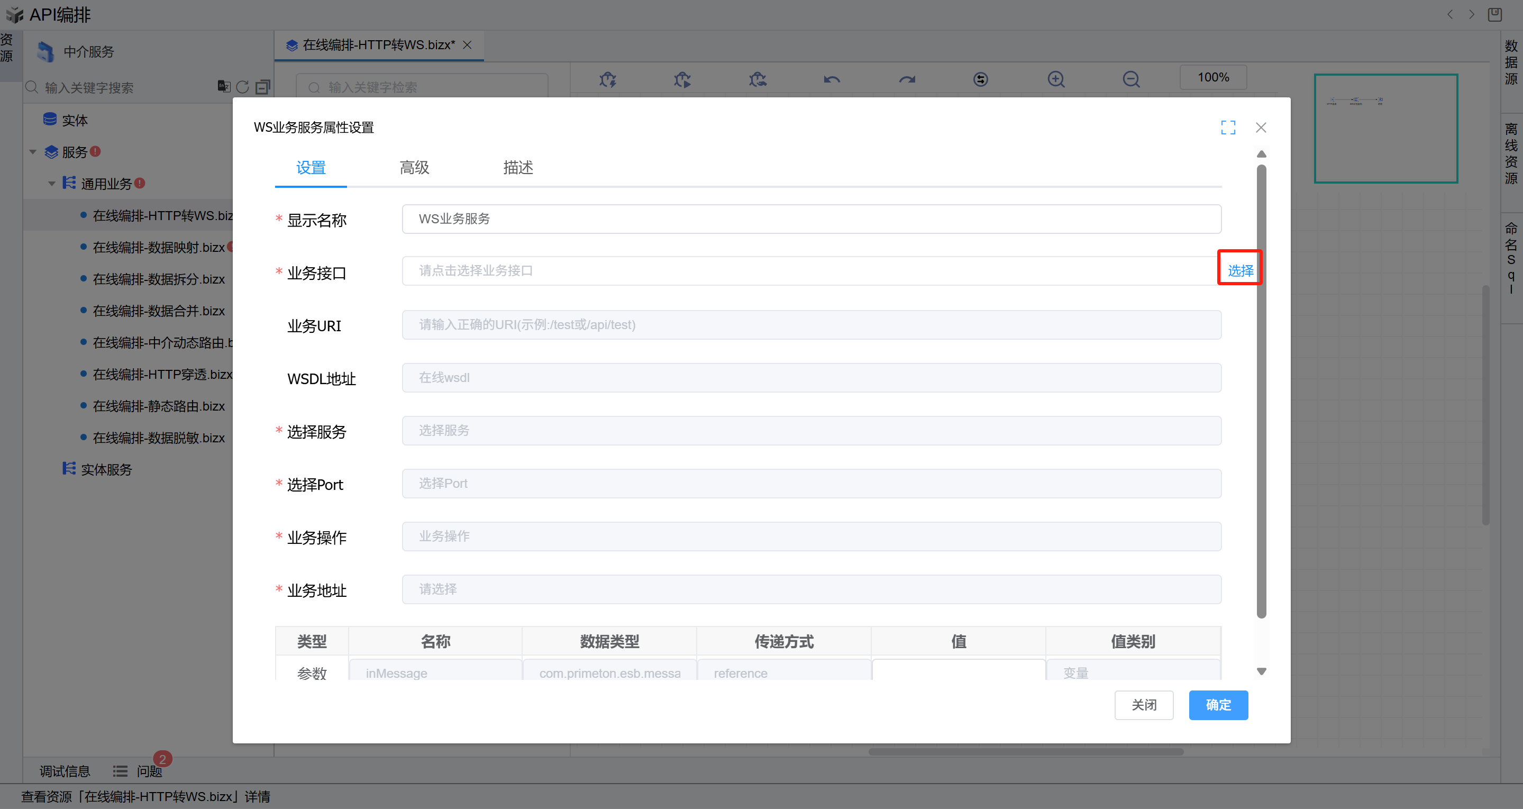Click the 显示名称 input field
Image resolution: width=1523 pixels, height=809 pixels.
[811, 219]
